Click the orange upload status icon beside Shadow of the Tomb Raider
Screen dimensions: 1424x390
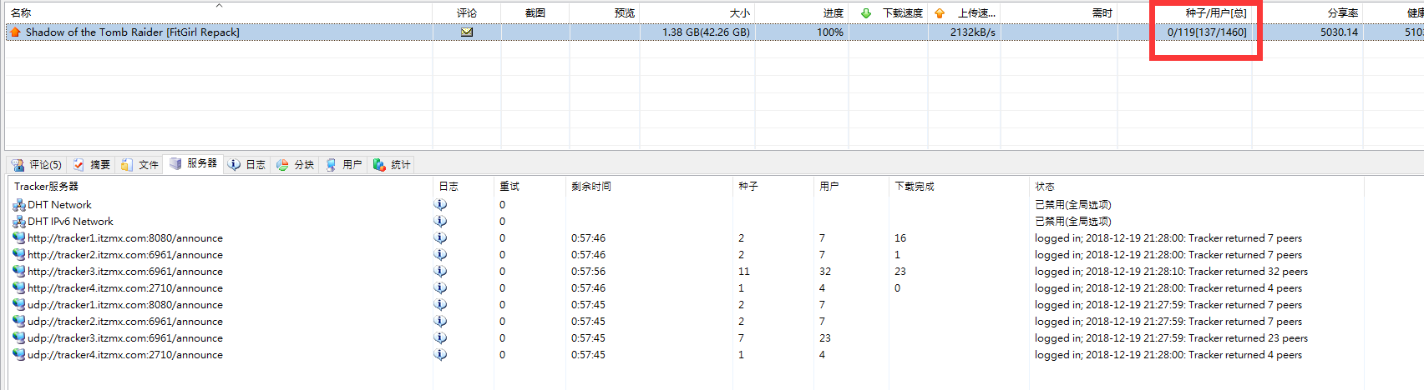(15, 32)
